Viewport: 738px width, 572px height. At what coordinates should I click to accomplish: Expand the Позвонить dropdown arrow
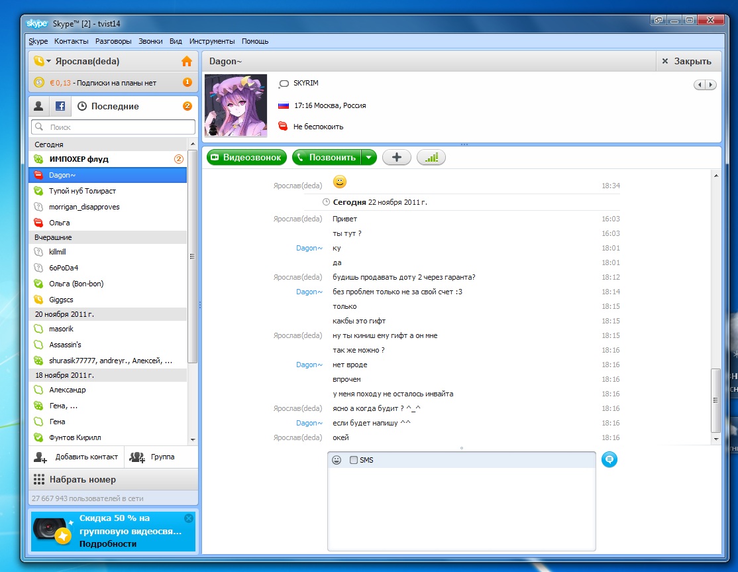[369, 157]
